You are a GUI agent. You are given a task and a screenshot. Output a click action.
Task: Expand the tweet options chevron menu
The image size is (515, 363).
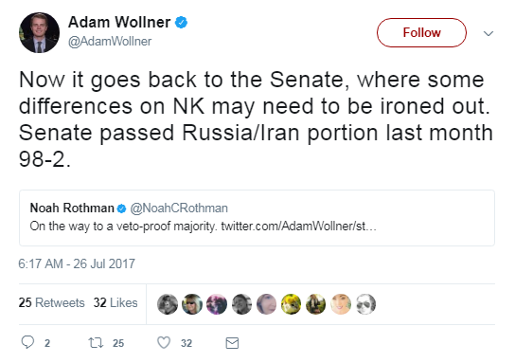(488, 33)
